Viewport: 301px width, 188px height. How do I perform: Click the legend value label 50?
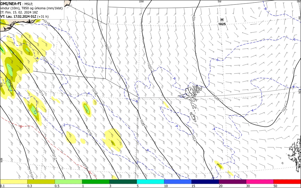pos(275,186)
